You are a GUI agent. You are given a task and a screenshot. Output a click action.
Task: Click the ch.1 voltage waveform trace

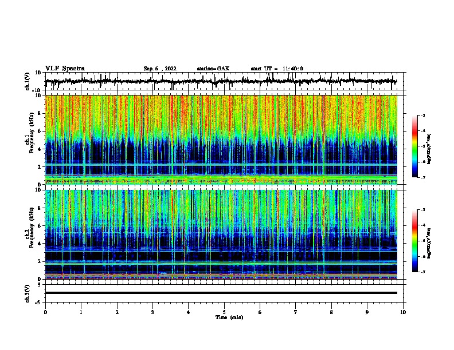[x=221, y=81]
